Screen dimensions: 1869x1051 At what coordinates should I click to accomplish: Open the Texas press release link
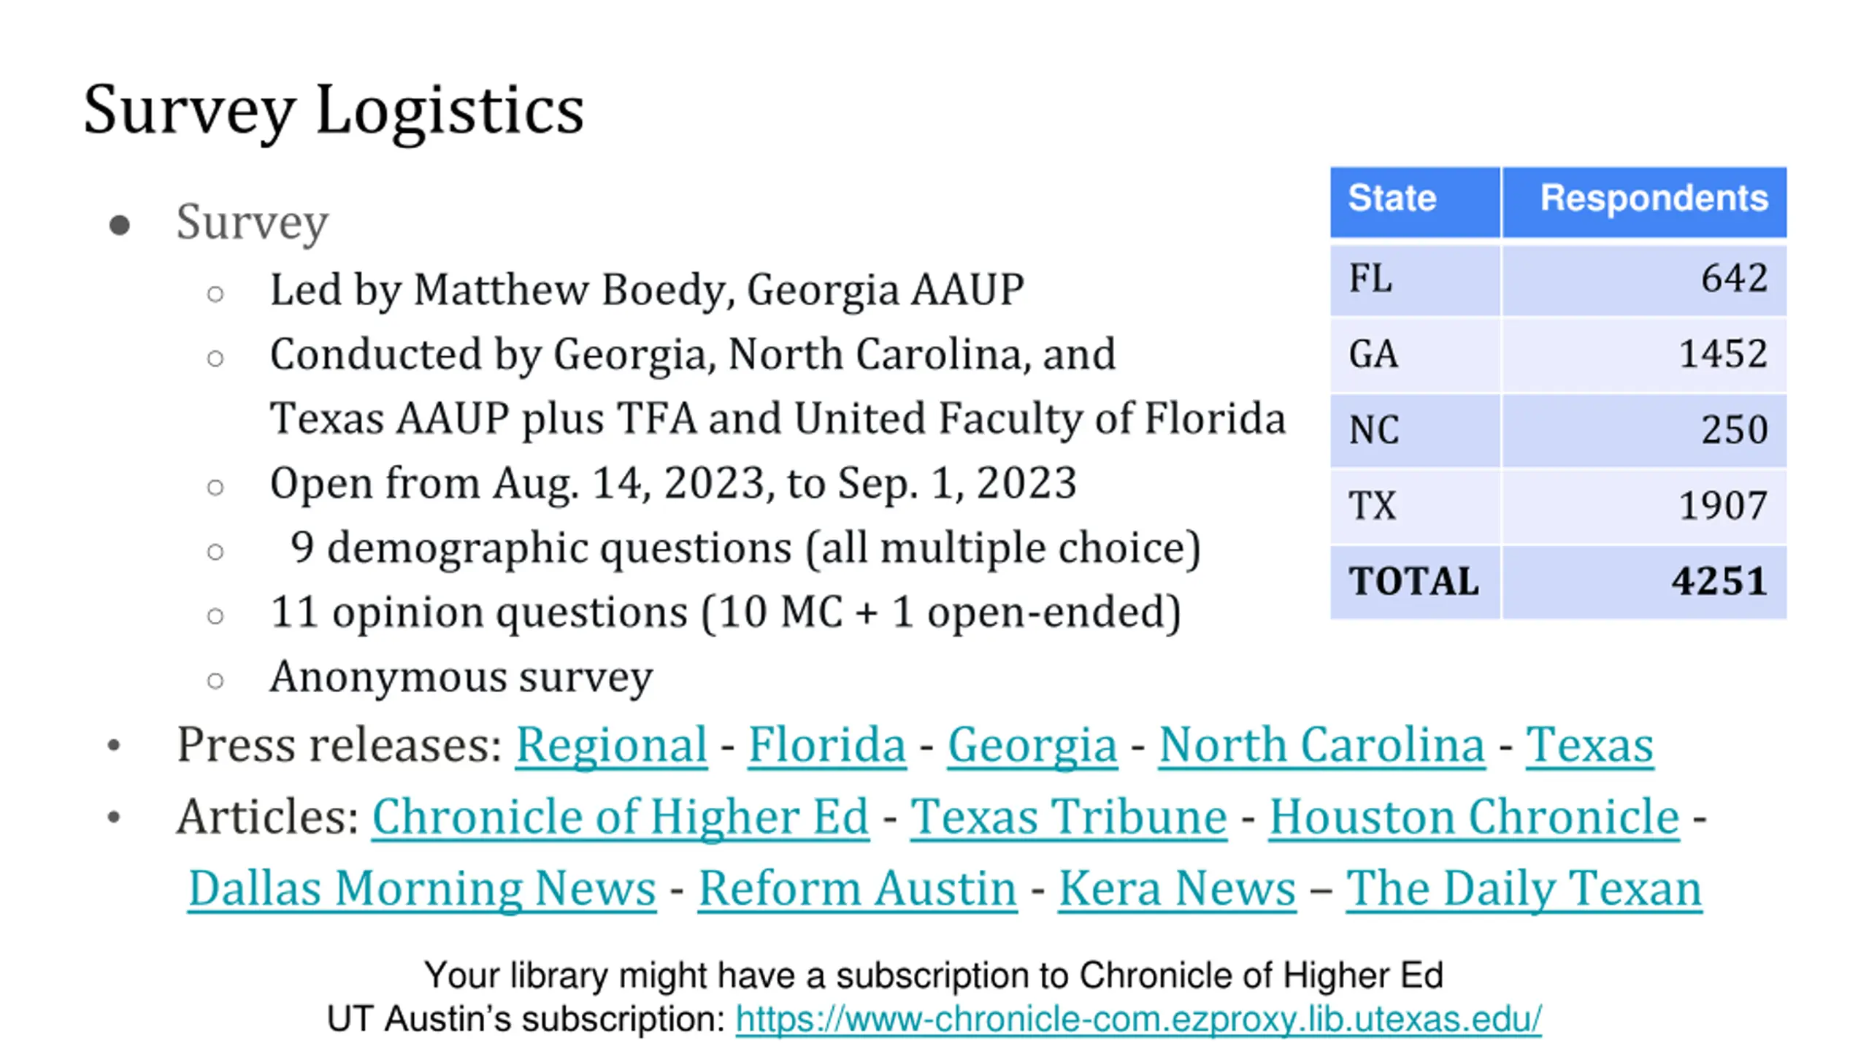(x=1589, y=745)
